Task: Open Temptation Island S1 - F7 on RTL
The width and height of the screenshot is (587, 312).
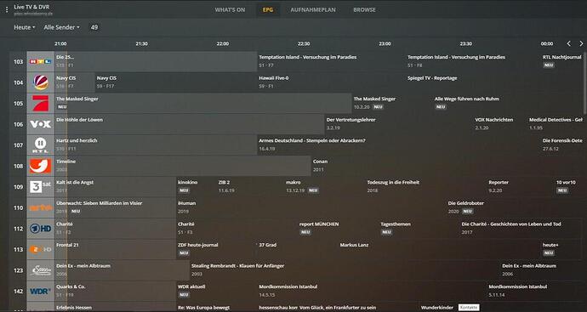Action: click(x=332, y=61)
